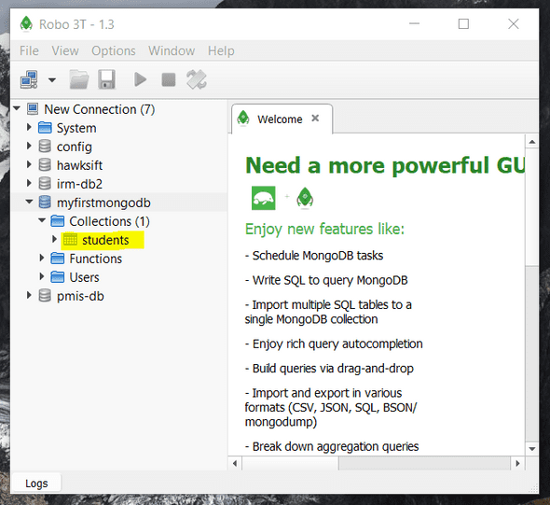Close the Welcome tab

click(x=315, y=119)
